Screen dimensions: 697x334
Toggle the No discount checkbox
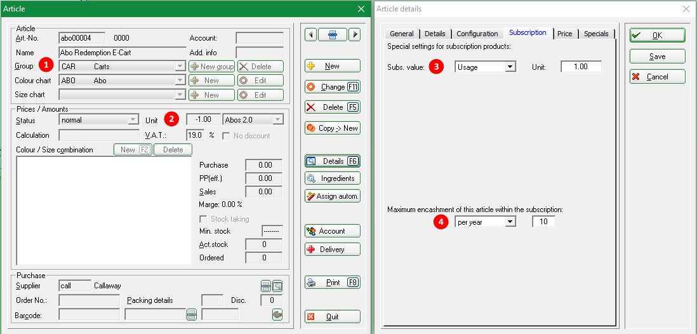click(226, 136)
